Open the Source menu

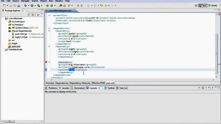[16, 1]
